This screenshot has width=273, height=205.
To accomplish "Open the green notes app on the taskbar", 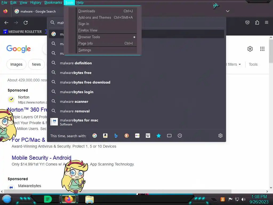I will pos(48,199).
